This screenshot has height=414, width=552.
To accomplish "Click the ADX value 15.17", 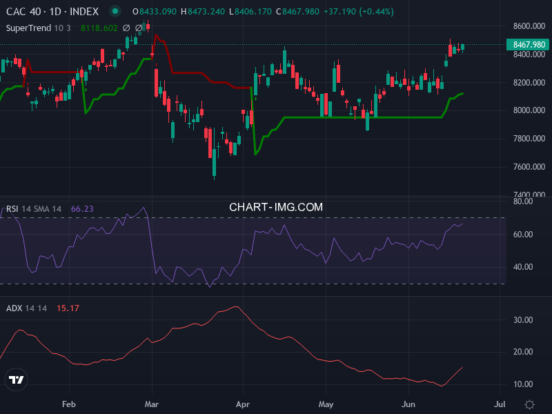I will (x=68, y=308).
